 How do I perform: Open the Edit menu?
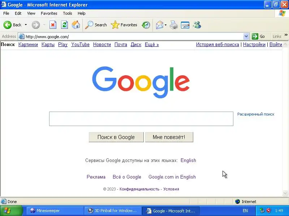[18, 13]
